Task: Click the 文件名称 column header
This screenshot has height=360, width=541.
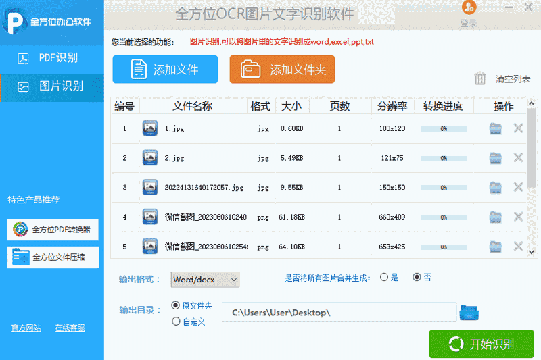Action: pyautogui.click(x=193, y=106)
